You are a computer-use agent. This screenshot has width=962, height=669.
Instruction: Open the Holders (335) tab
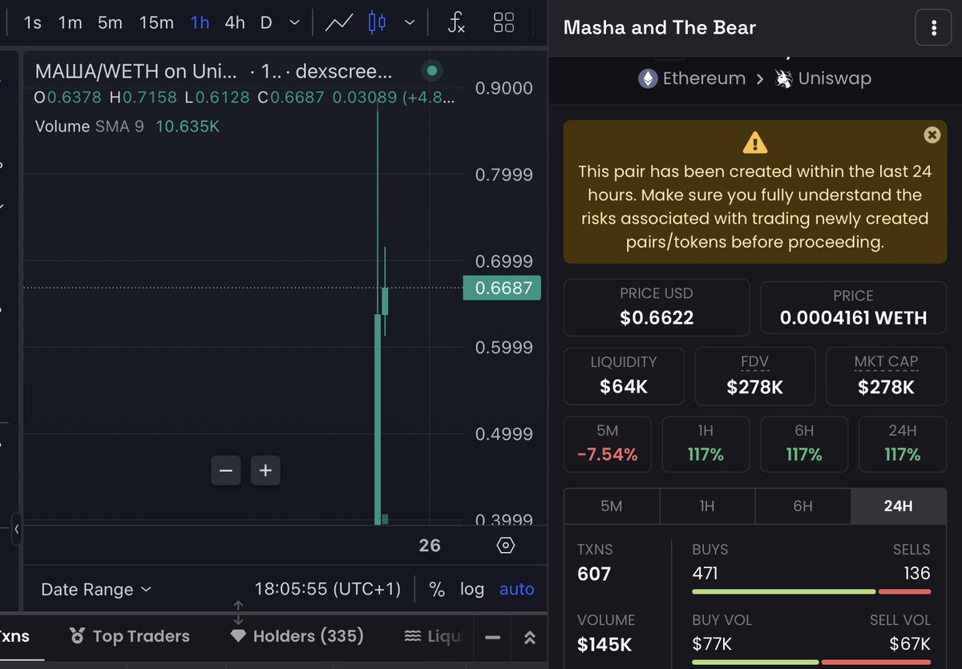coord(297,636)
